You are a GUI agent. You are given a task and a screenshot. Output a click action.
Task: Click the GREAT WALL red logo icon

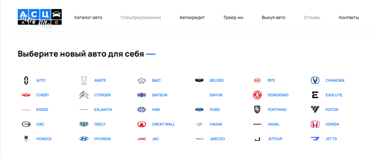point(141,124)
